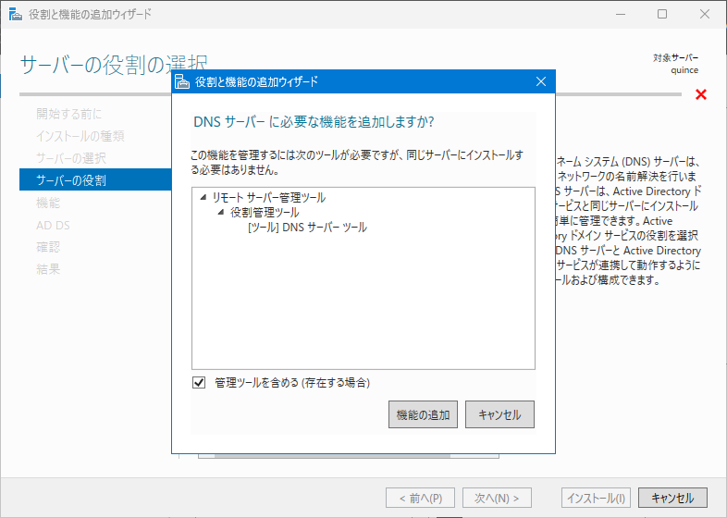This screenshot has width=727, height=518.
Task: Click the < 前へ(P) button
Action: [420, 498]
